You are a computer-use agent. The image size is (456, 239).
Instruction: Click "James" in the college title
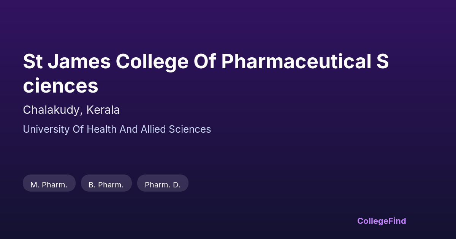[x=79, y=61]
